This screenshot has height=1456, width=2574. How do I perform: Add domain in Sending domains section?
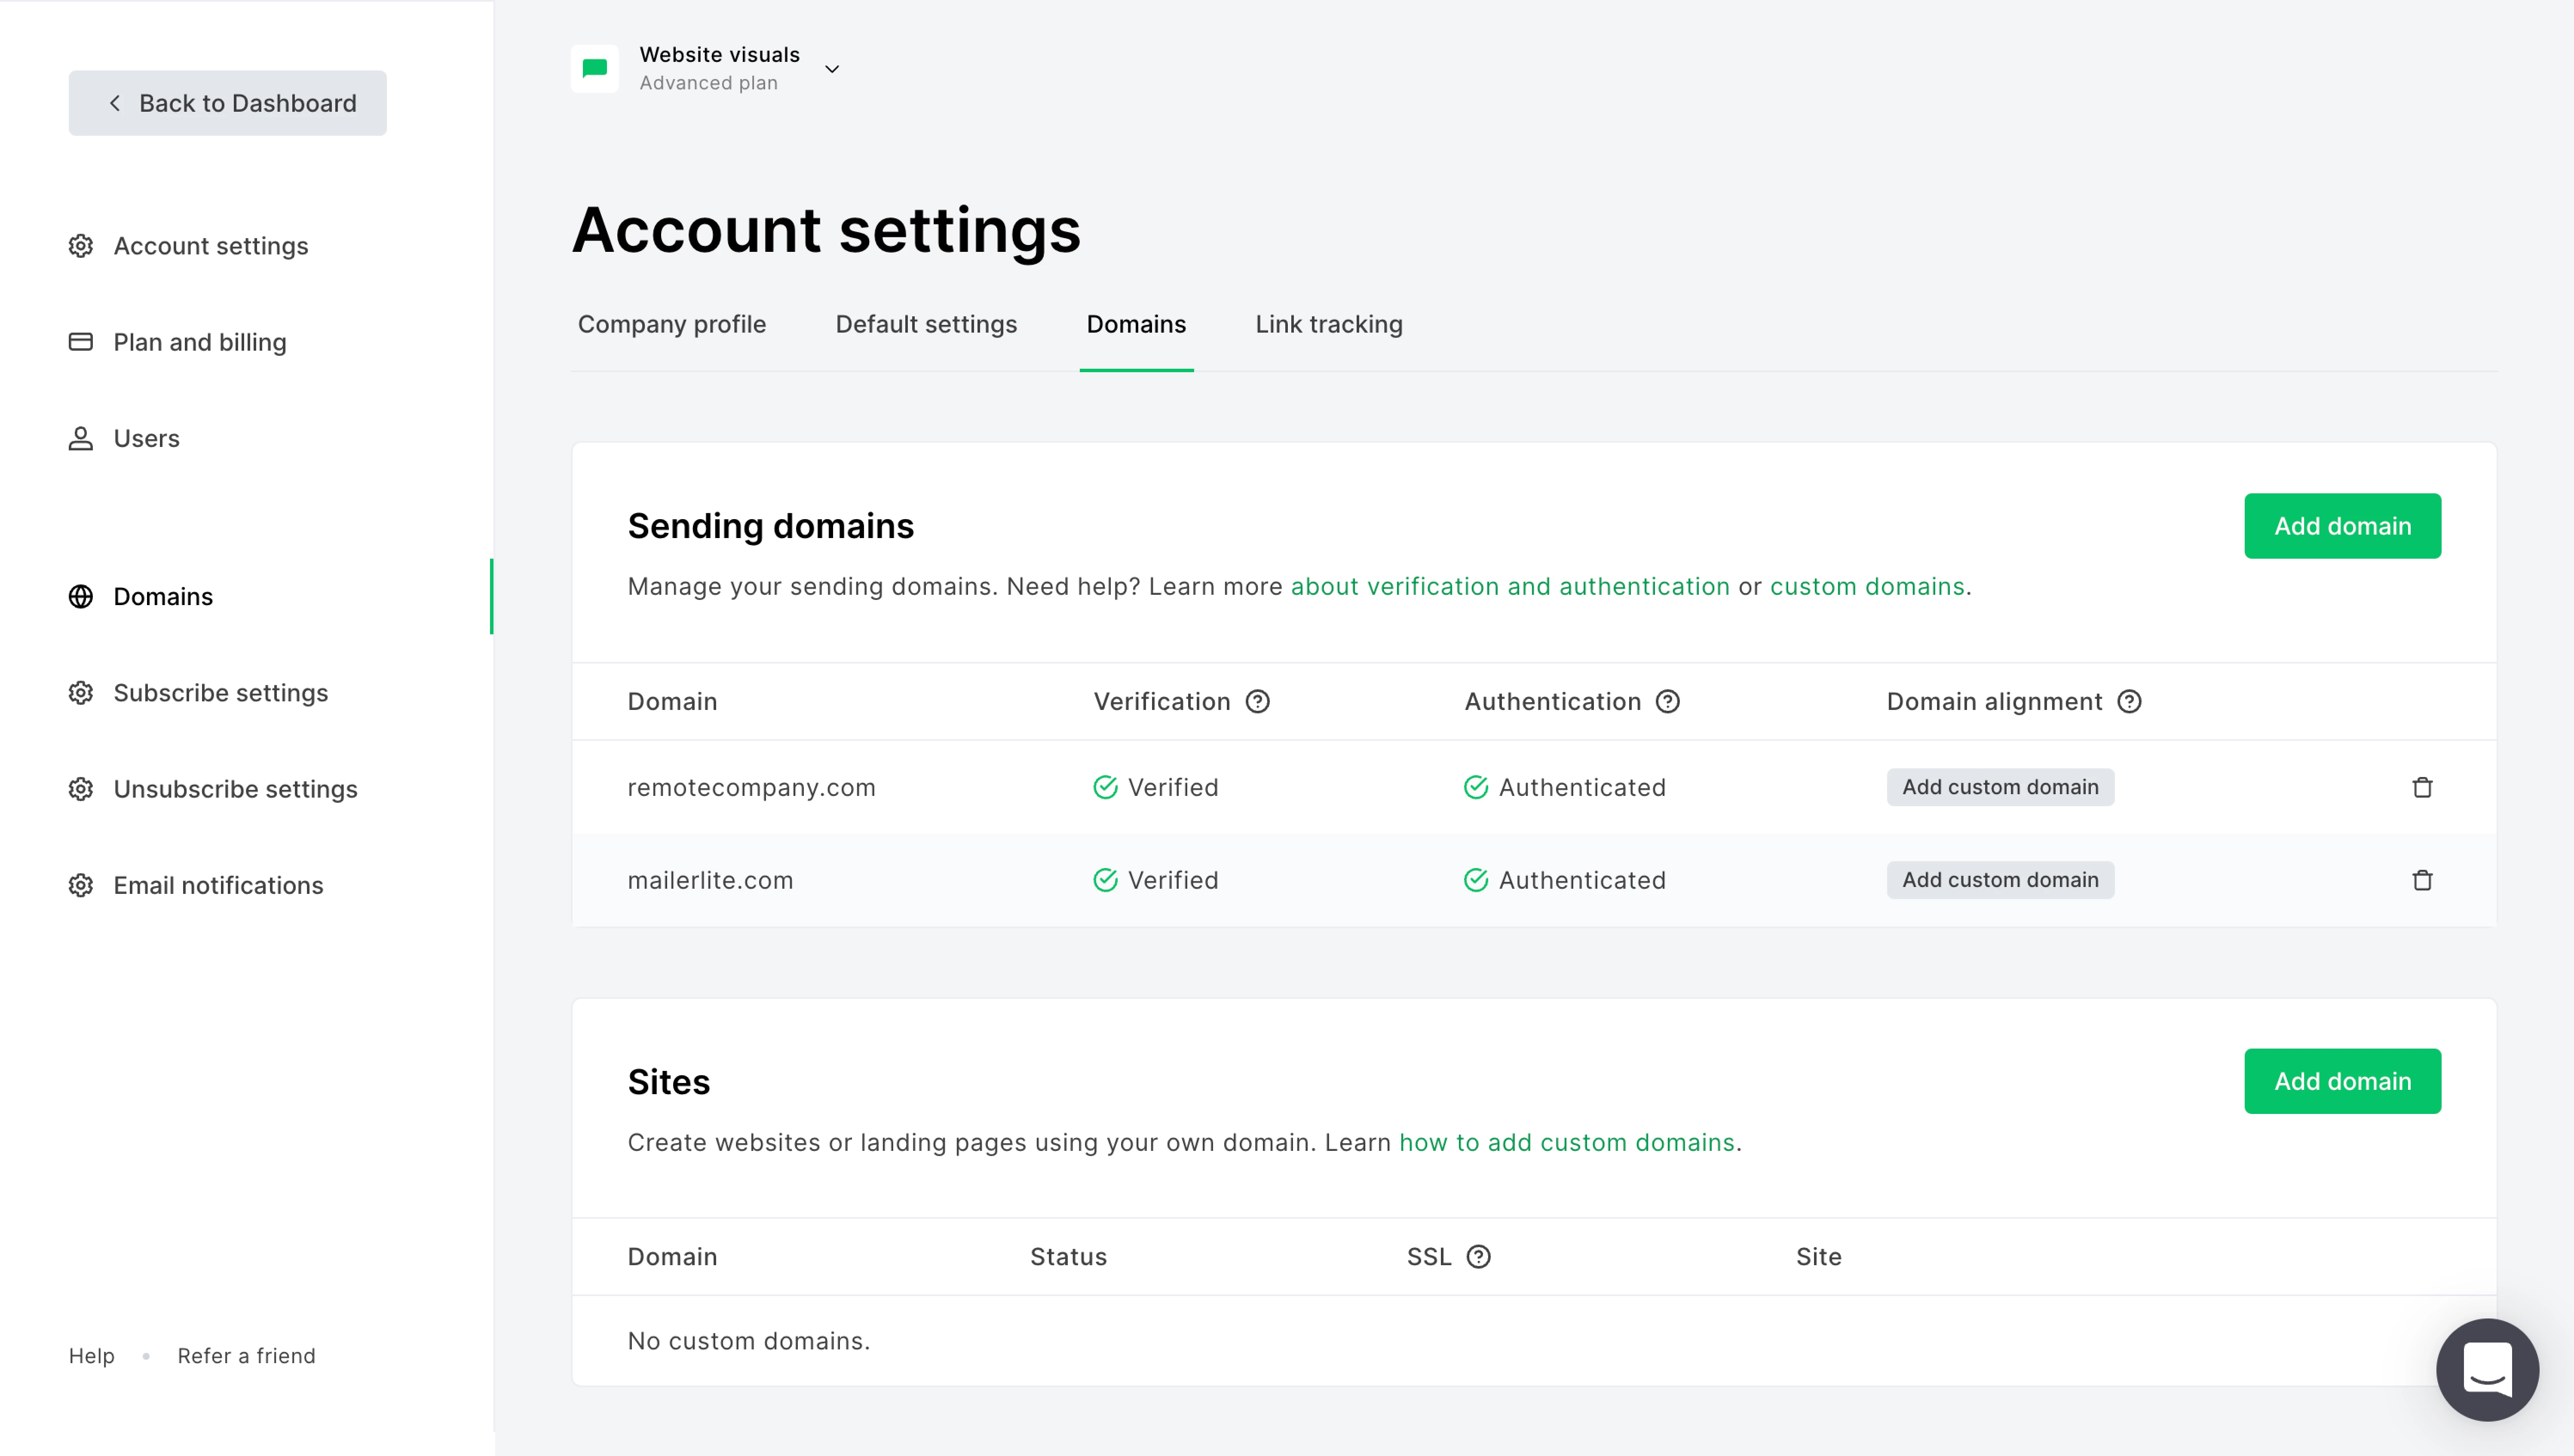(x=2341, y=526)
